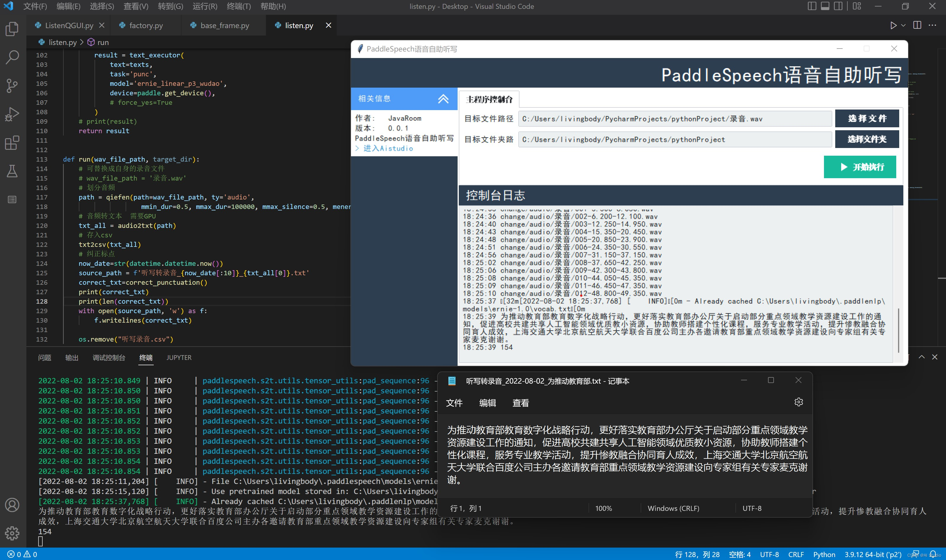Open Run and Debug view
The width and height of the screenshot is (946, 560).
point(12,114)
